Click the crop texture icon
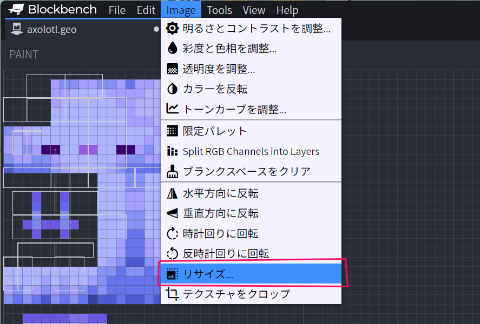 coord(172,294)
